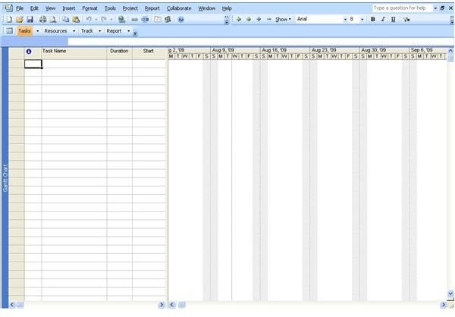
Task: Click the Indicators column header icon
Action: (x=29, y=52)
